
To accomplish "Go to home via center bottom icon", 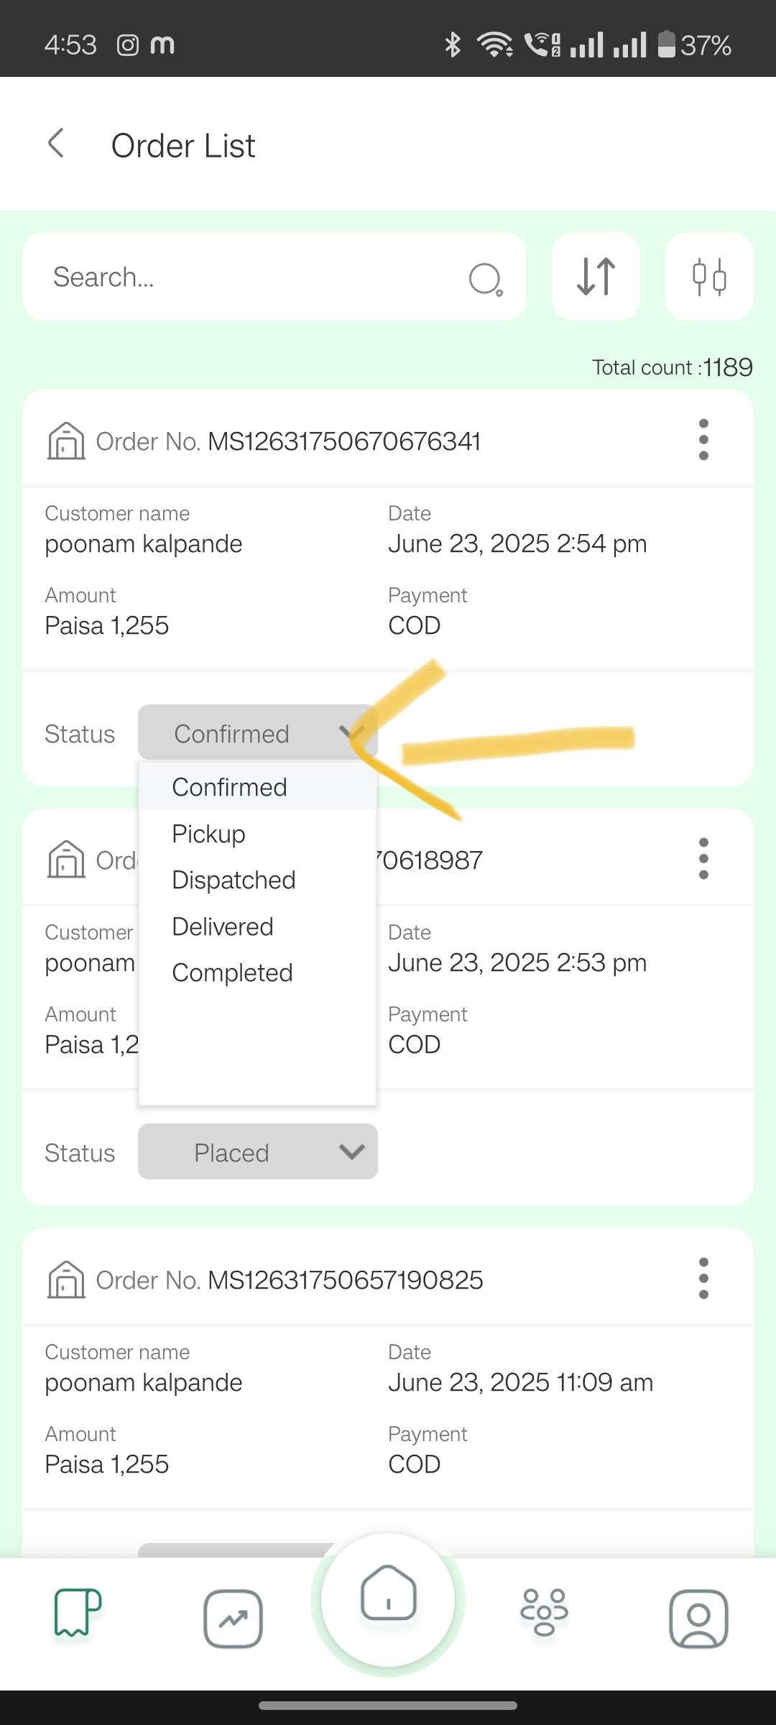I will (x=388, y=1600).
